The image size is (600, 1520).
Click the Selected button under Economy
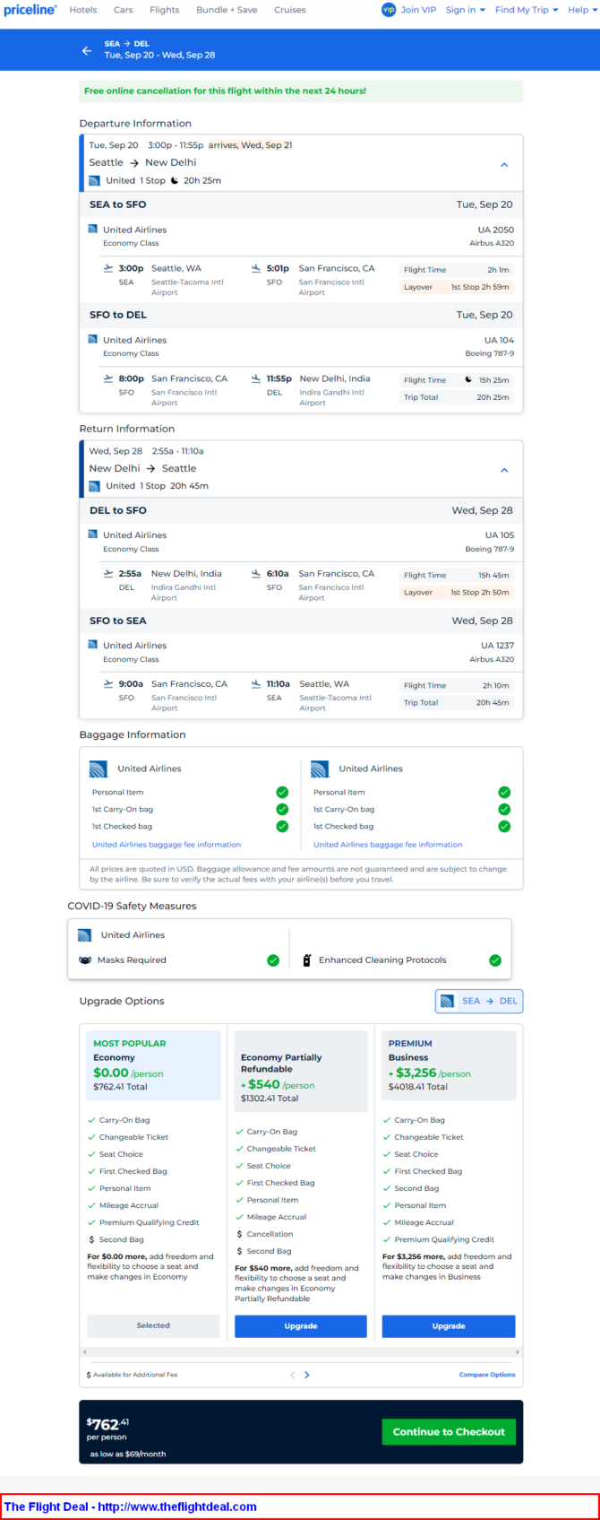[x=153, y=1325]
